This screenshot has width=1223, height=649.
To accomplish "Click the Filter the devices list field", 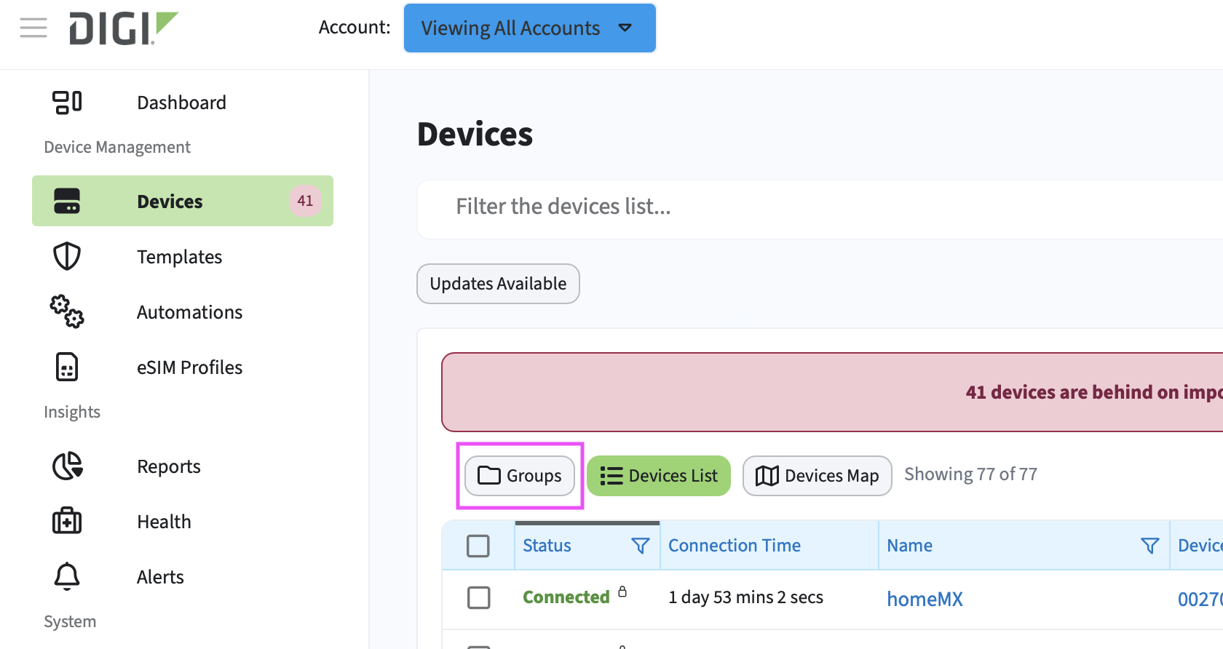I will [801, 207].
